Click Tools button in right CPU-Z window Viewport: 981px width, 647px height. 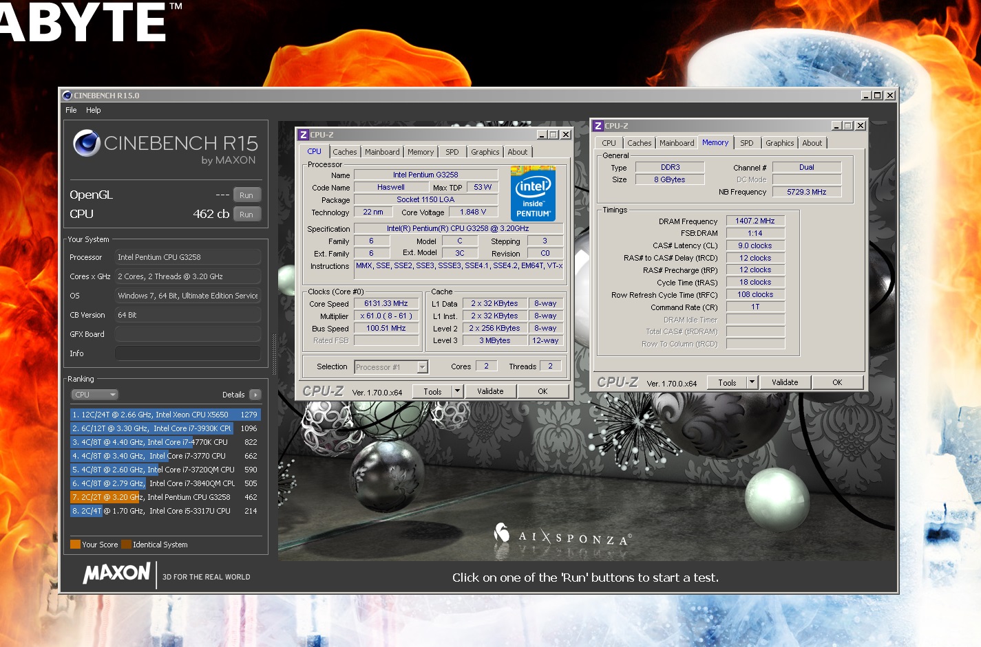pyautogui.click(x=727, y=382)
